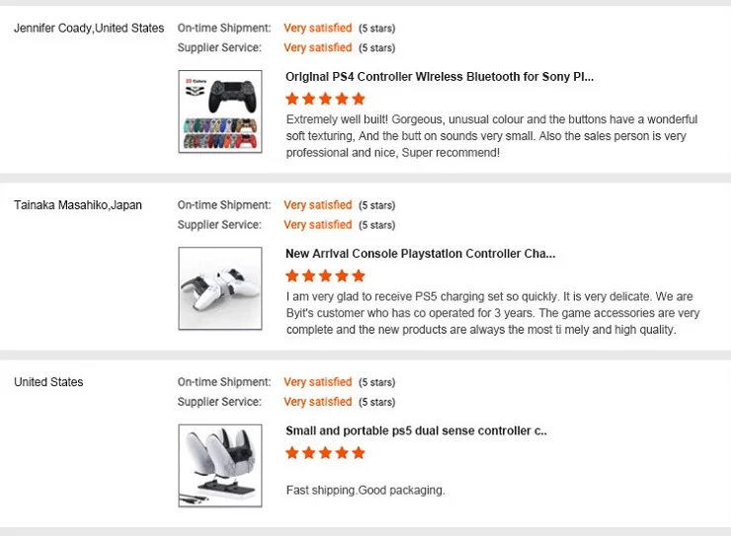Select reviewer name Tainaka Masahiko, Japan
This screenshot has width=731, height=536.
78,205
